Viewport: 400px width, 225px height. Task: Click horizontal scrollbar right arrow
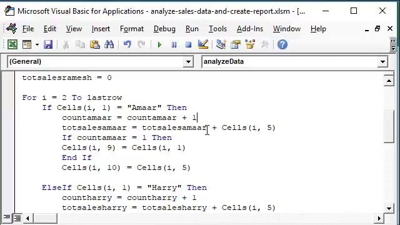(379, 218)
